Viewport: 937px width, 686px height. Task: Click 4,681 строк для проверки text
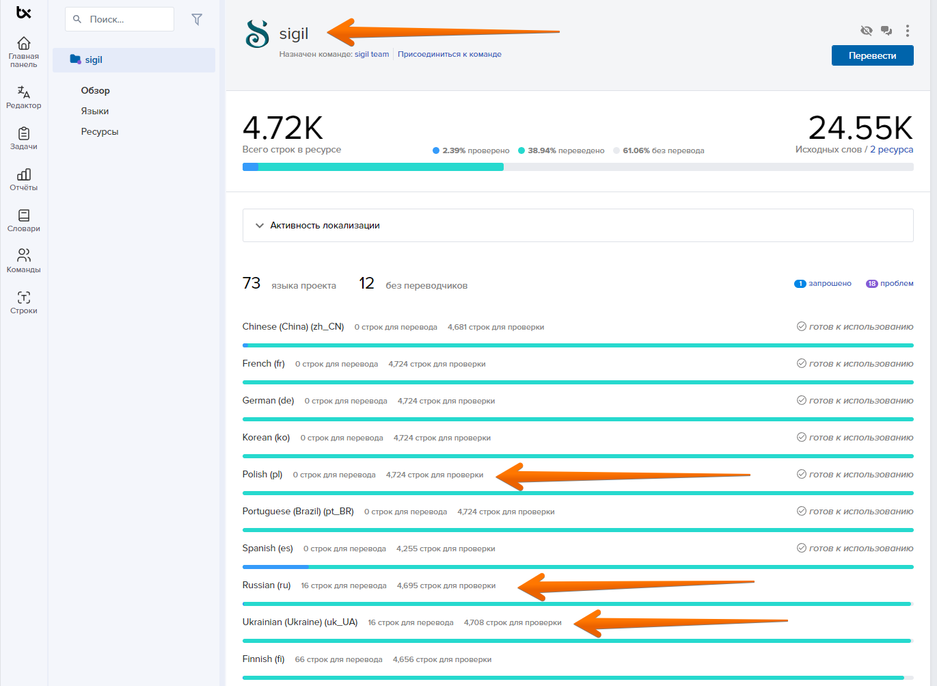click(496, 327)
